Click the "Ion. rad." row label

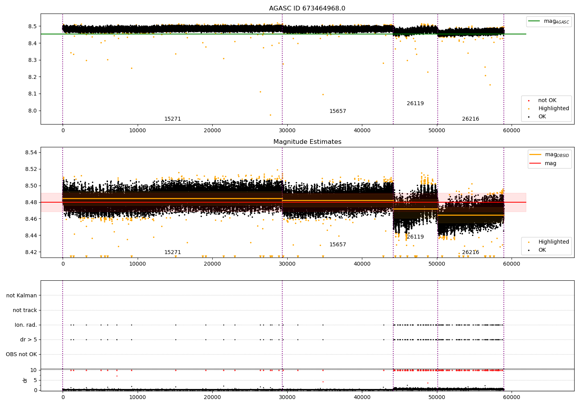click(x=26, y=325)
